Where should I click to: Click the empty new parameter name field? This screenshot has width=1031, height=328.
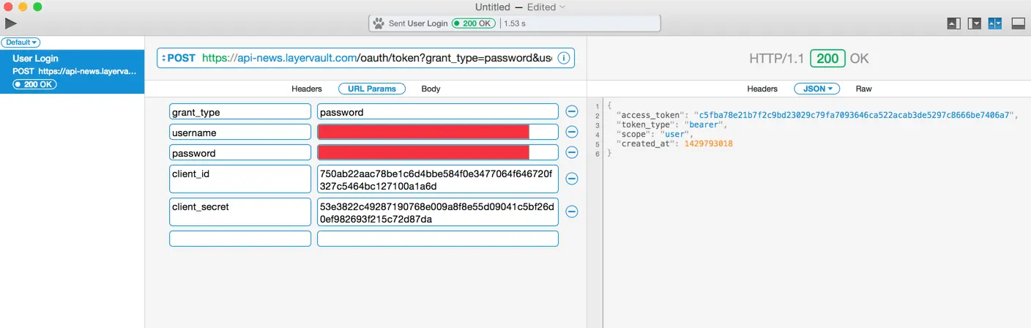click(240, 239)
